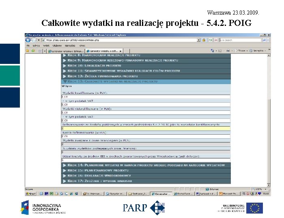The width and height of the screenshot is (284, 218).
Task: Open the Spotkanie folder taskbar button
Action: (138, 194)
